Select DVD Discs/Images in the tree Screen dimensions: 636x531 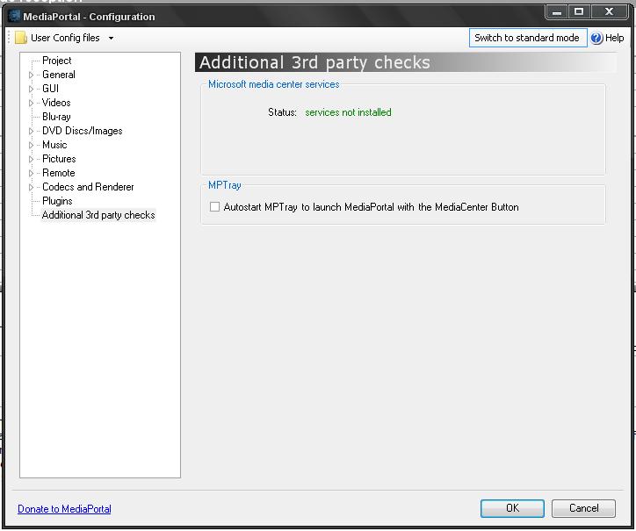83,131
